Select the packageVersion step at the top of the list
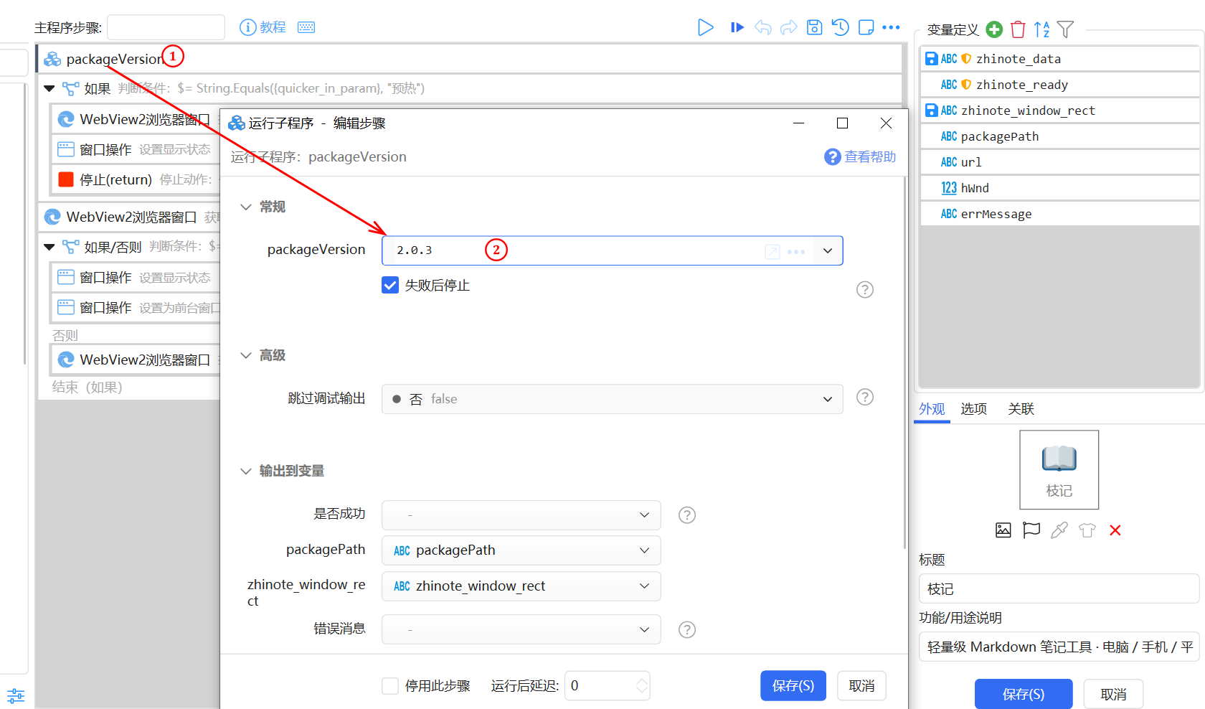The height and width of the screenshot is (709, 1205). (x=469, y=59)
